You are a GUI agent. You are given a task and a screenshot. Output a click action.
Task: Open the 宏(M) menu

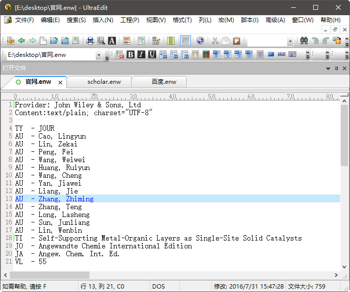click(x=226, y=20)
